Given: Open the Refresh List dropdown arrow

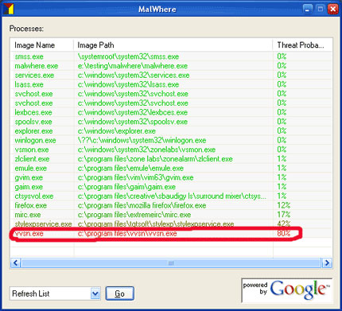Looking at the screenshot, I should [95, 294].
